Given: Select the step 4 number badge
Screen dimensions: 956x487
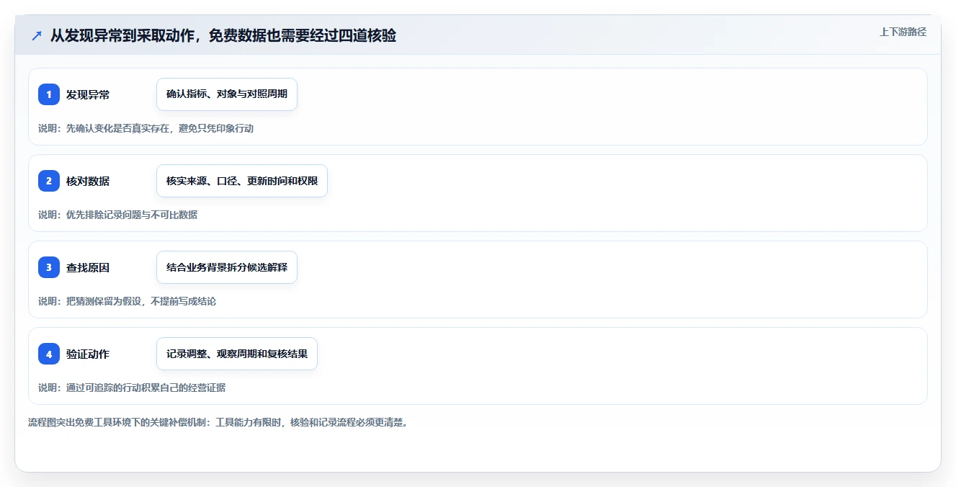Looking at the screenshot, I should click(49, 354).
